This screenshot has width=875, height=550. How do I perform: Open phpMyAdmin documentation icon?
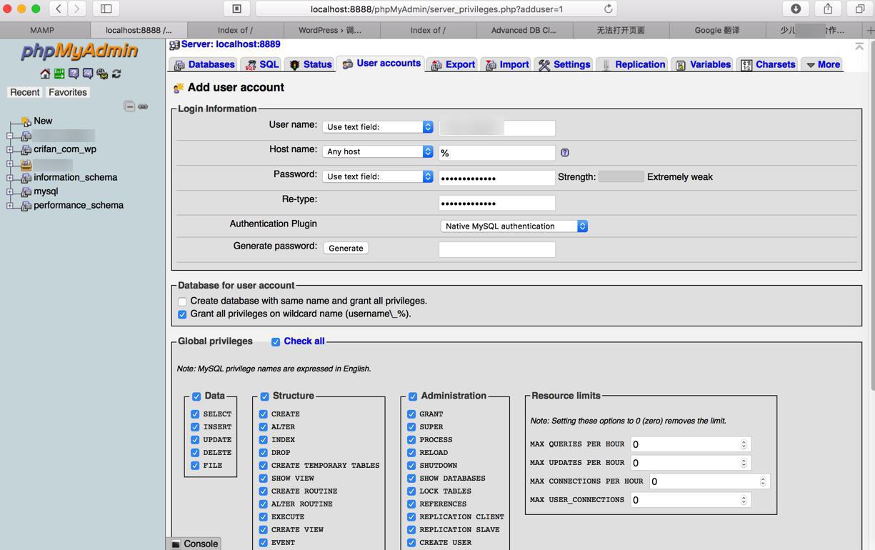(74, 74)
